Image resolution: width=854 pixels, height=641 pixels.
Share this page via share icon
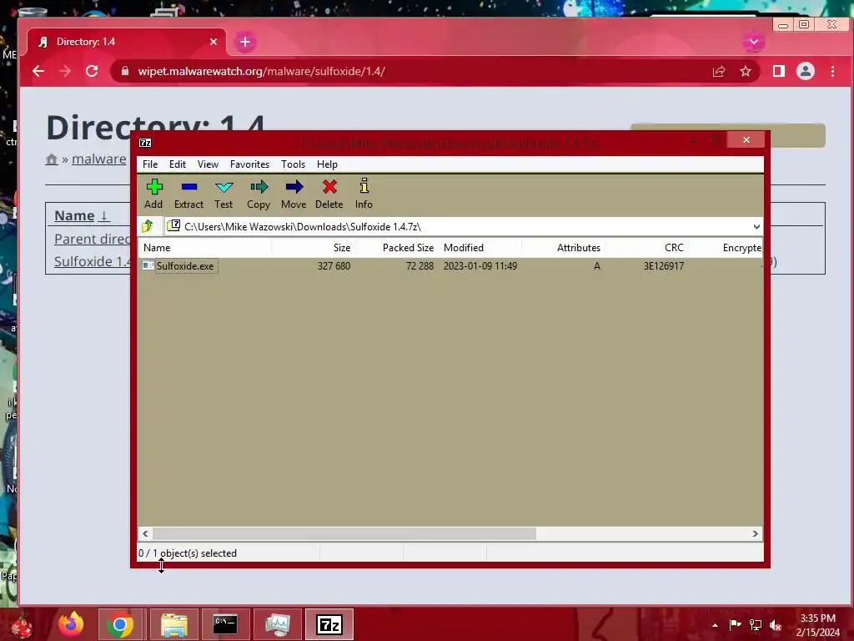pyautogui.click(x=719, y=72)
